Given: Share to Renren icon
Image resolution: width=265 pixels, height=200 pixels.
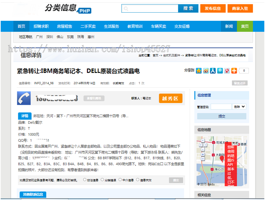Looking at the screenshot, I should pos(213,71).
